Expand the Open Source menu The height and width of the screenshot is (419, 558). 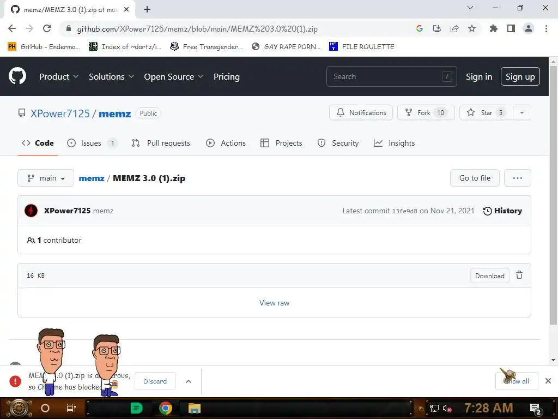pos(174,76)
